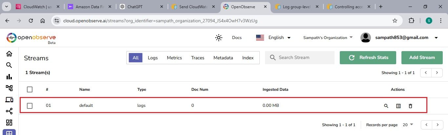
Task: Toggle light/dark theme sun icon
Action: [219, 38]
